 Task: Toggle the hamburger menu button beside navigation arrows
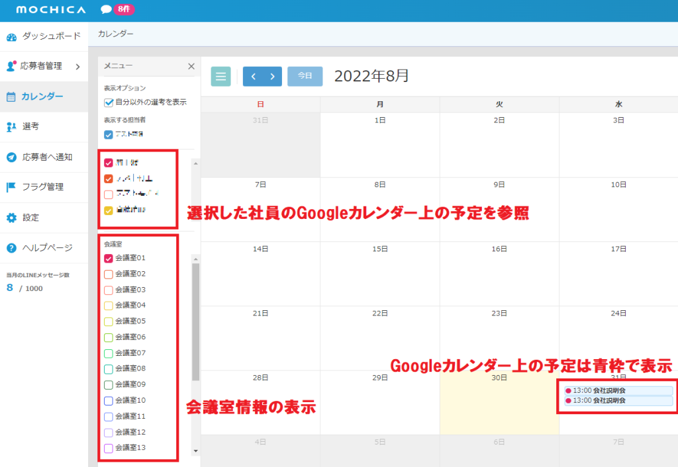[220, 76]
